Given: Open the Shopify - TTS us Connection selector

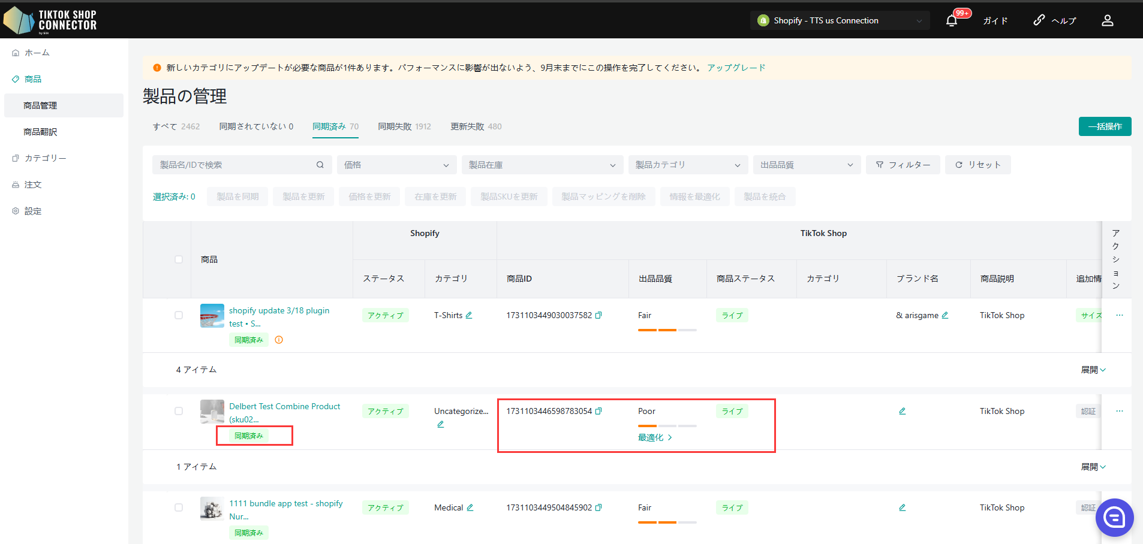Looking at the screenshot, I should pos(840,20).
